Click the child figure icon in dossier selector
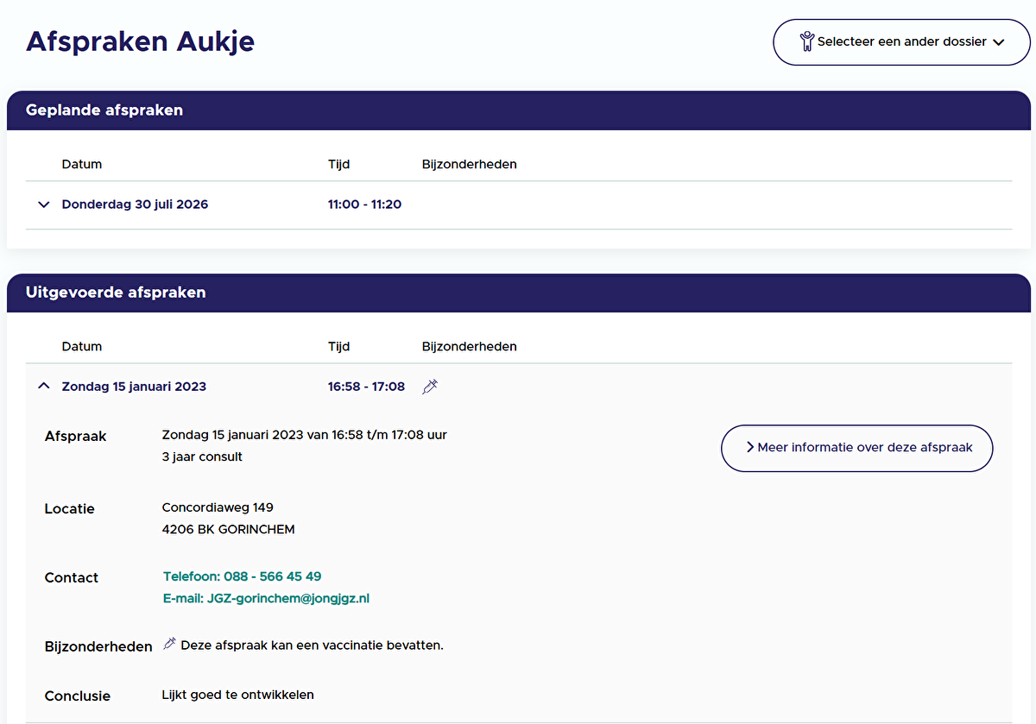Viewport: 1036px width, 724px height. coord(807,41)
